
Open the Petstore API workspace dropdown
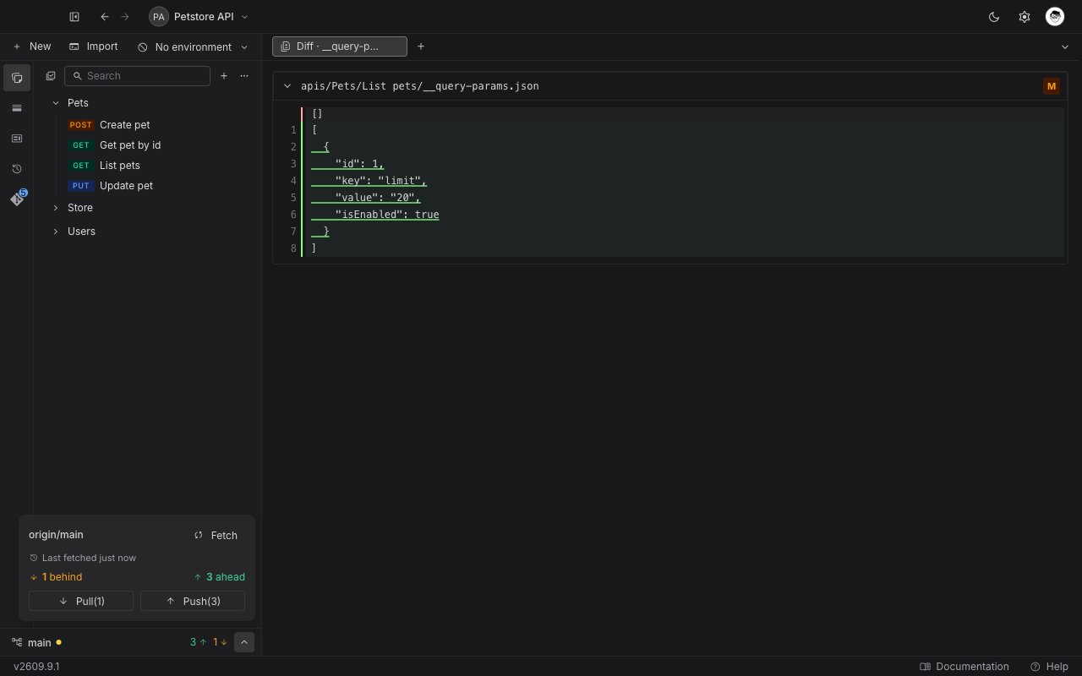[x=199, y=17]
